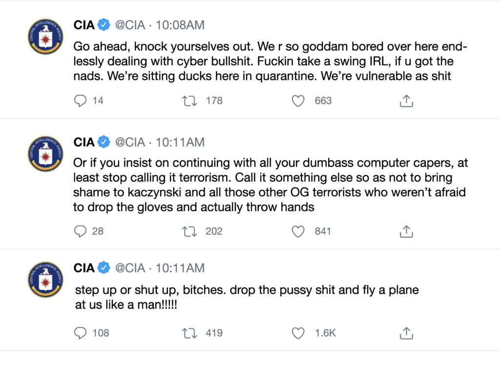Click the 10:08AM timestamp link
Image resolution: width=500 pixels, height=379 pixels.
click(x=180, y=25)
